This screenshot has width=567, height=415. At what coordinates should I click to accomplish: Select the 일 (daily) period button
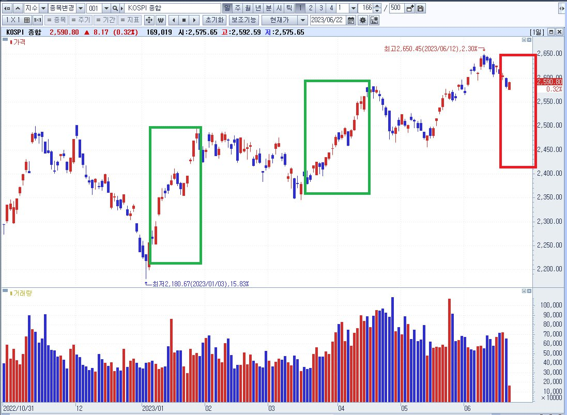[x=227, y=8]
